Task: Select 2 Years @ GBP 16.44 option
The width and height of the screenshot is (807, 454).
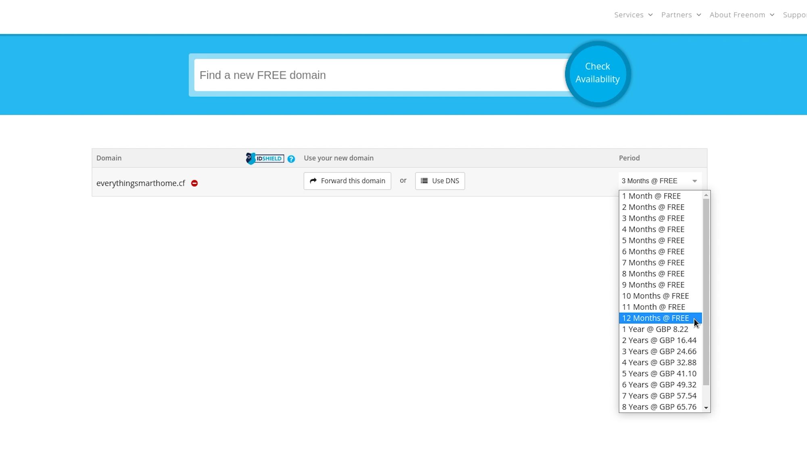Action: [x=661, y=340]
